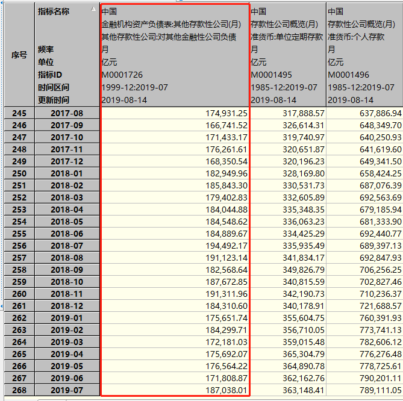Click the value 328,169.80
The image size is (403, 401).
[304, 173]
